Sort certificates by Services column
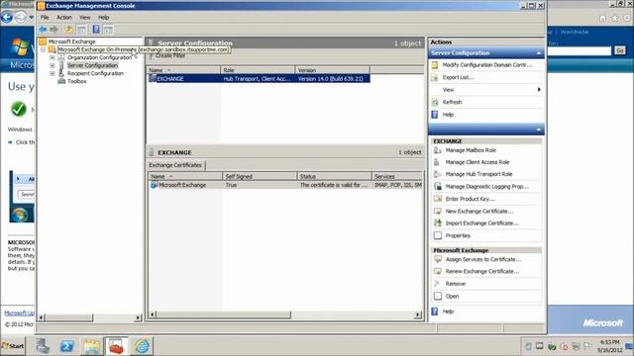Image resolution: width=634 pixels, height=356 pixels. 397,177
